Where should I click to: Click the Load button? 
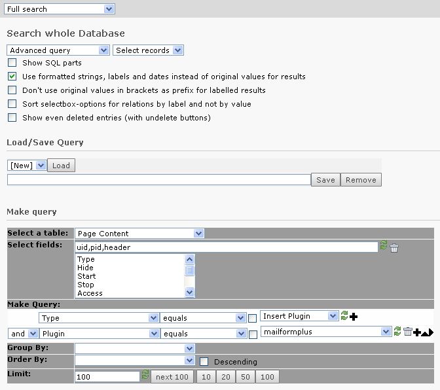[61, 166]
